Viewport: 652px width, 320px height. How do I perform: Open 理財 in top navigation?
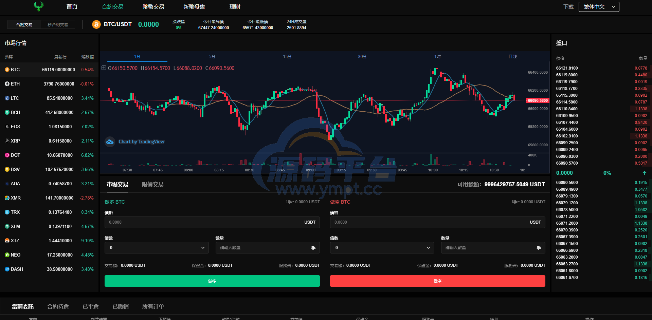click(x=235, y=7)
